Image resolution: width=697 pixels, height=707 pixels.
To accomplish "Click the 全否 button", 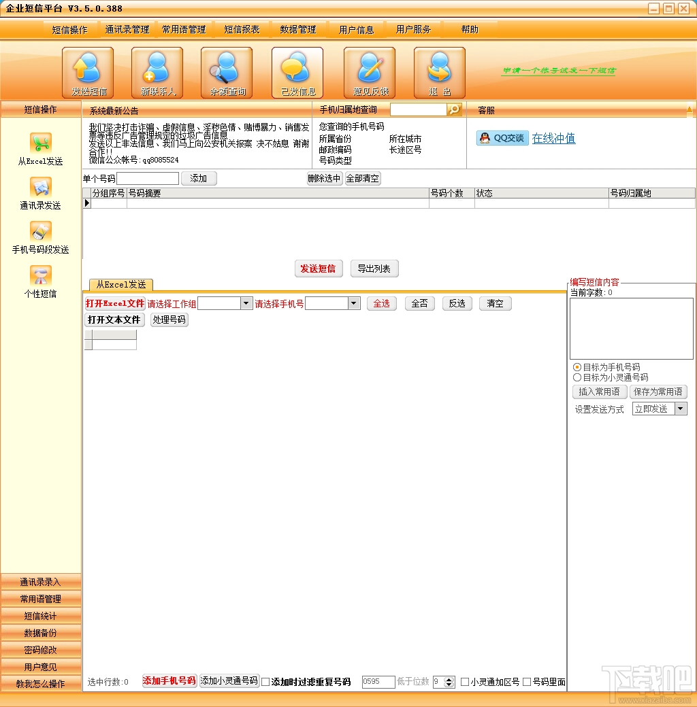I will tap(420, 303).
